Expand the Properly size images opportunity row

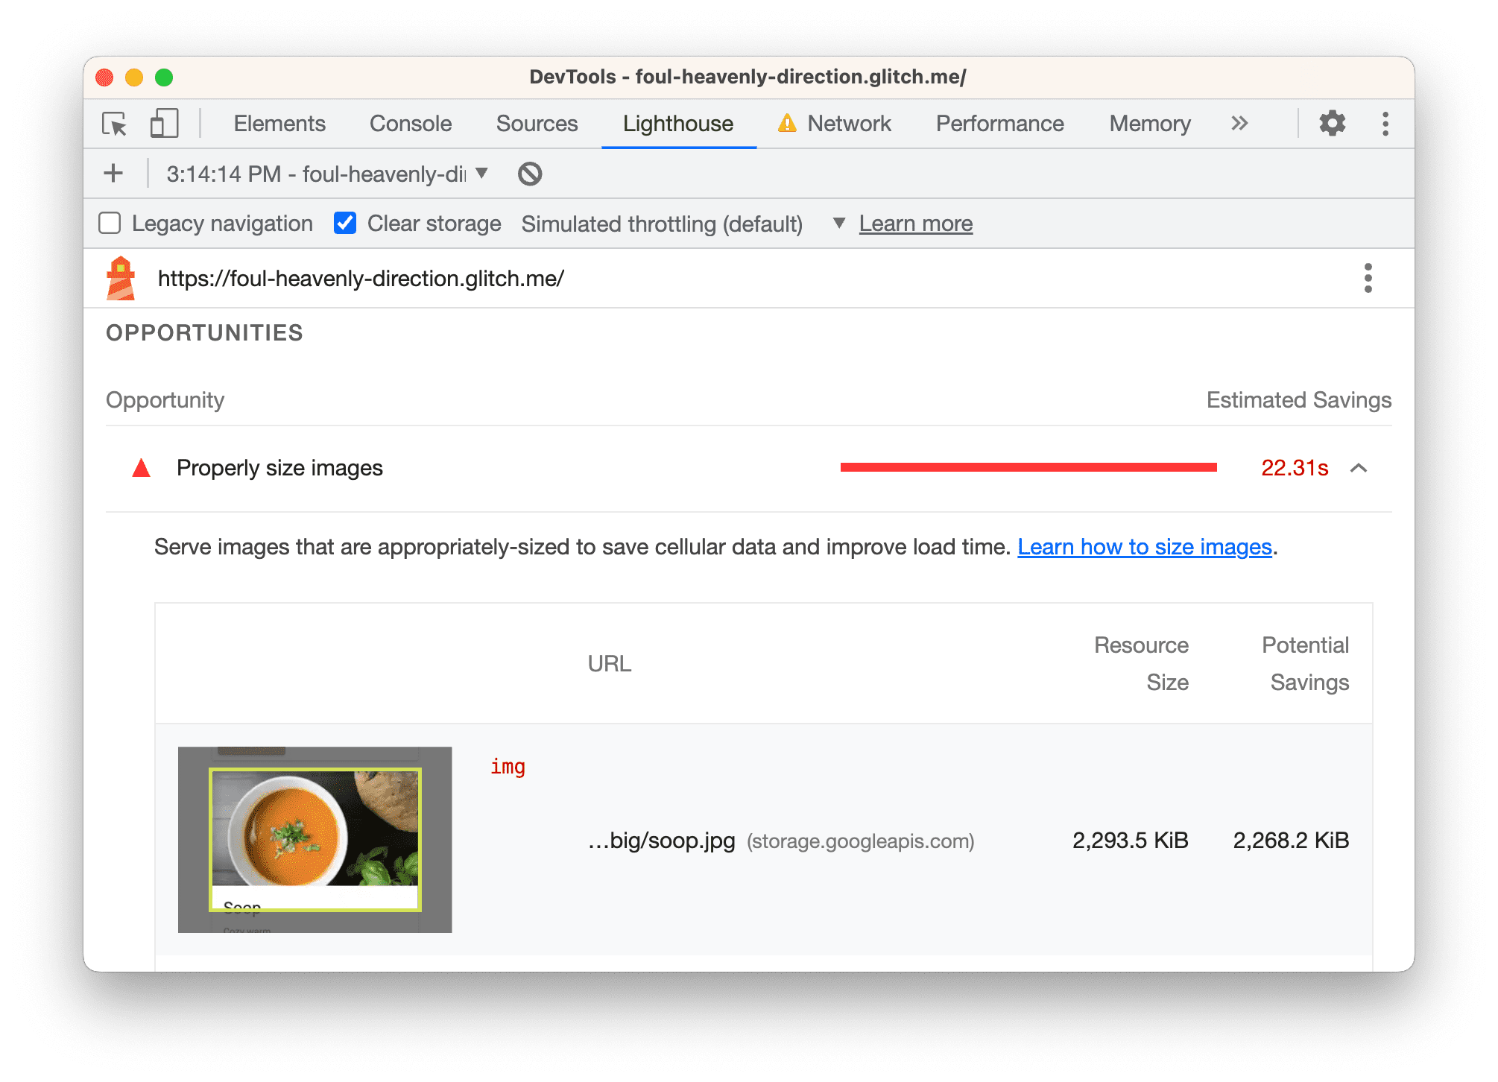tap(1361, 468)
